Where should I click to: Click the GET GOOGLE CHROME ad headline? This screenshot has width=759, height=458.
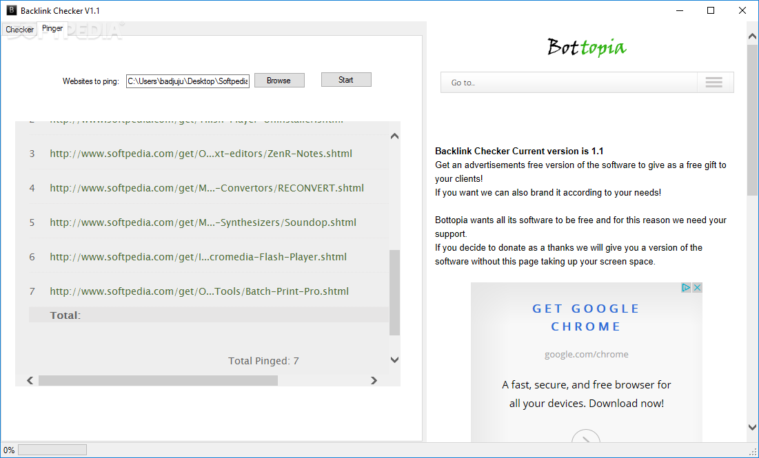coord(586,318)
